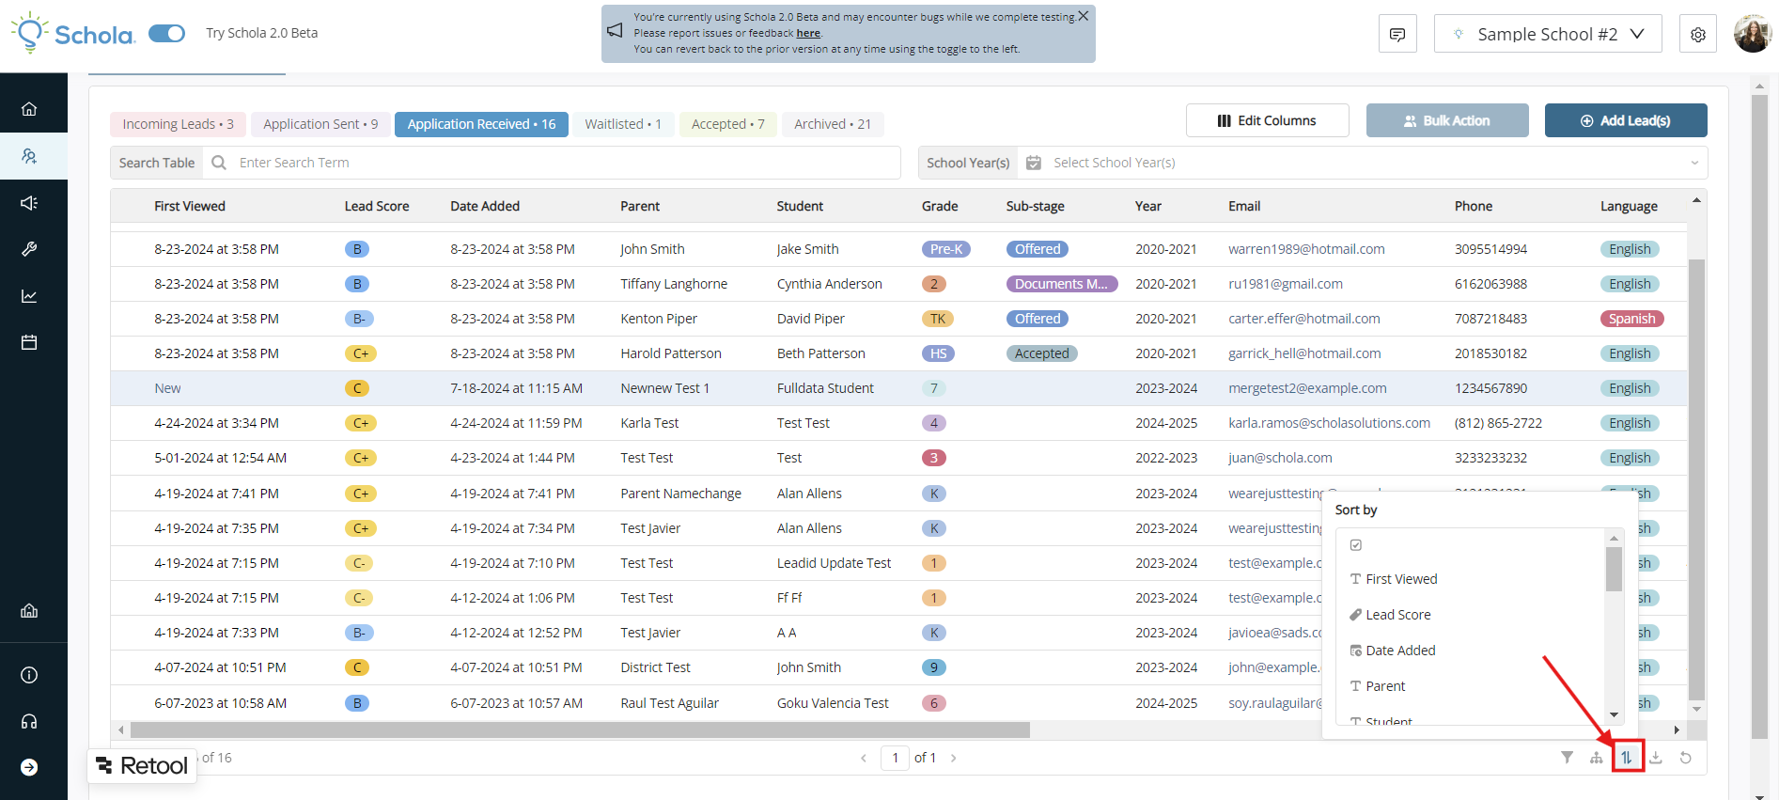
Task: Go to the next table page
Action: (954, 758)
